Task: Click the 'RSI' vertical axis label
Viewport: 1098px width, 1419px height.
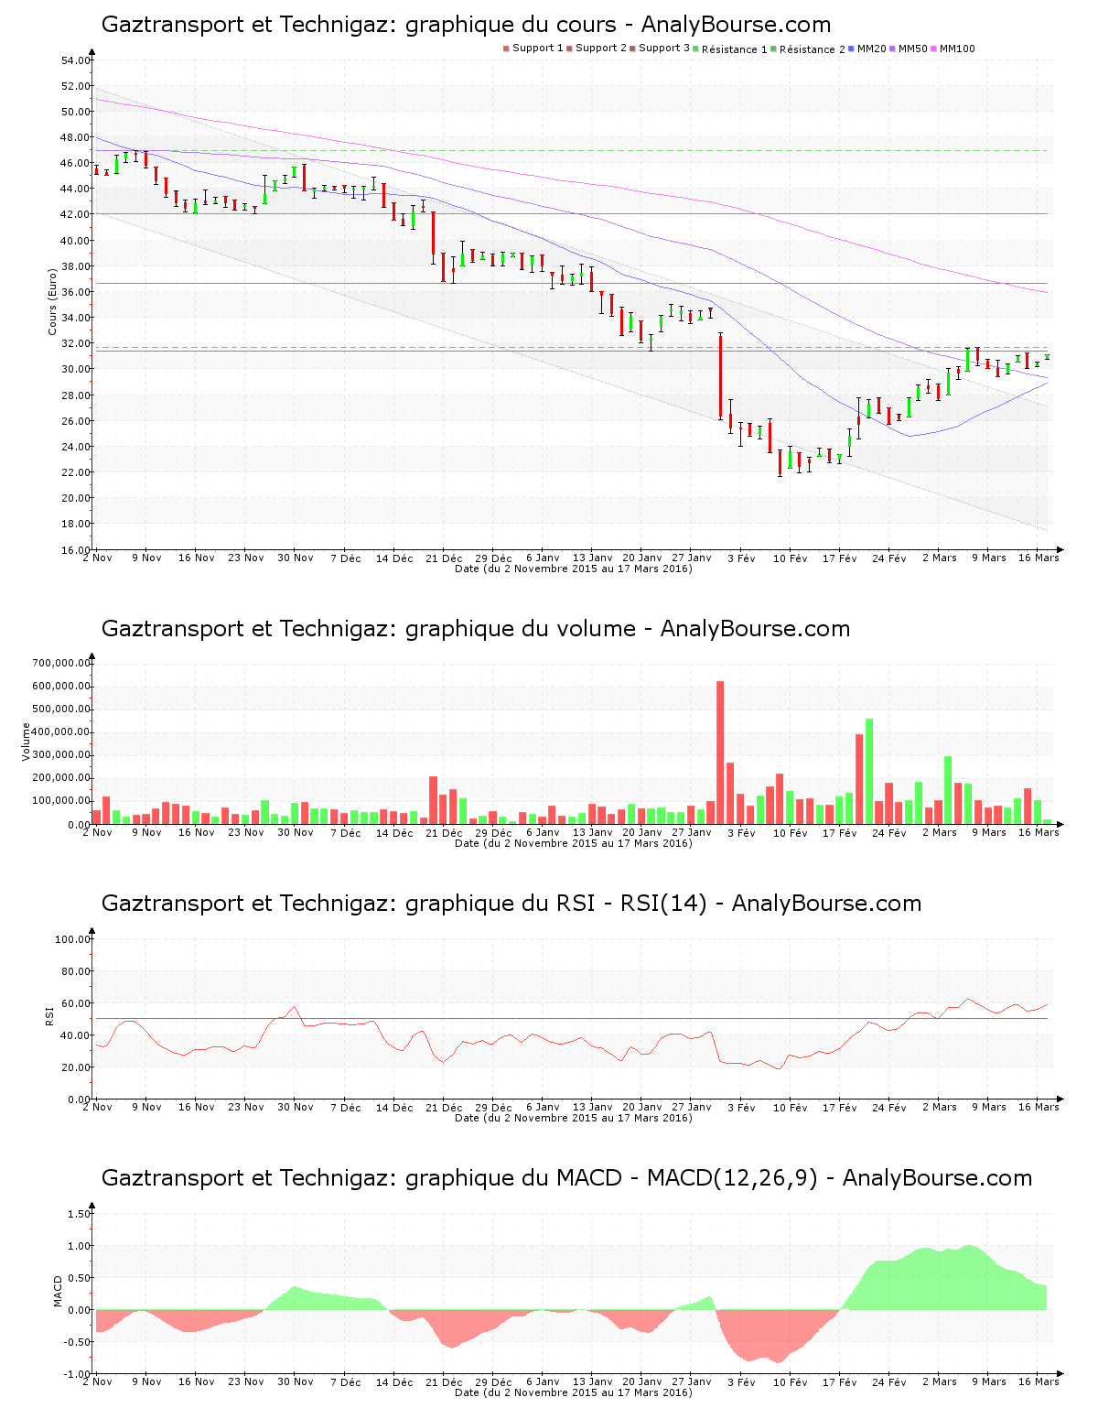Action: (49, 1015)
